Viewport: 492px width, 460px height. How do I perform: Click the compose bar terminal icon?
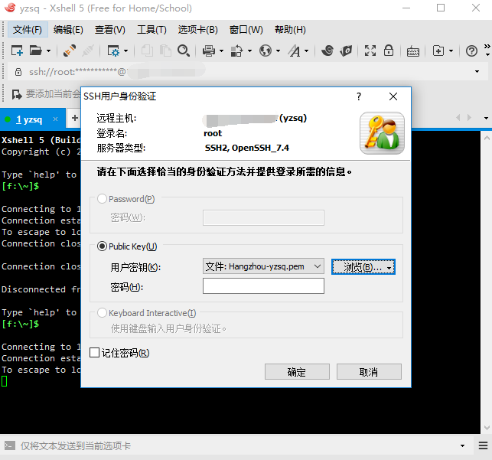click(10, 445)
